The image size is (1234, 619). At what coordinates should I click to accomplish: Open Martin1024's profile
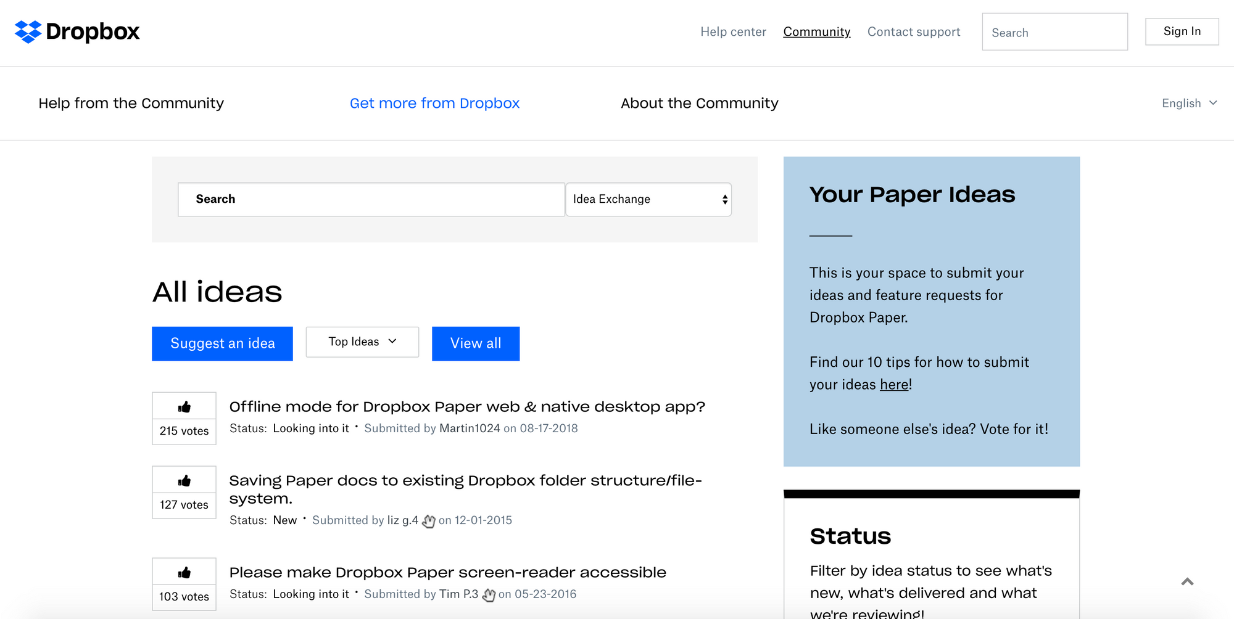[x=470, y=428]
